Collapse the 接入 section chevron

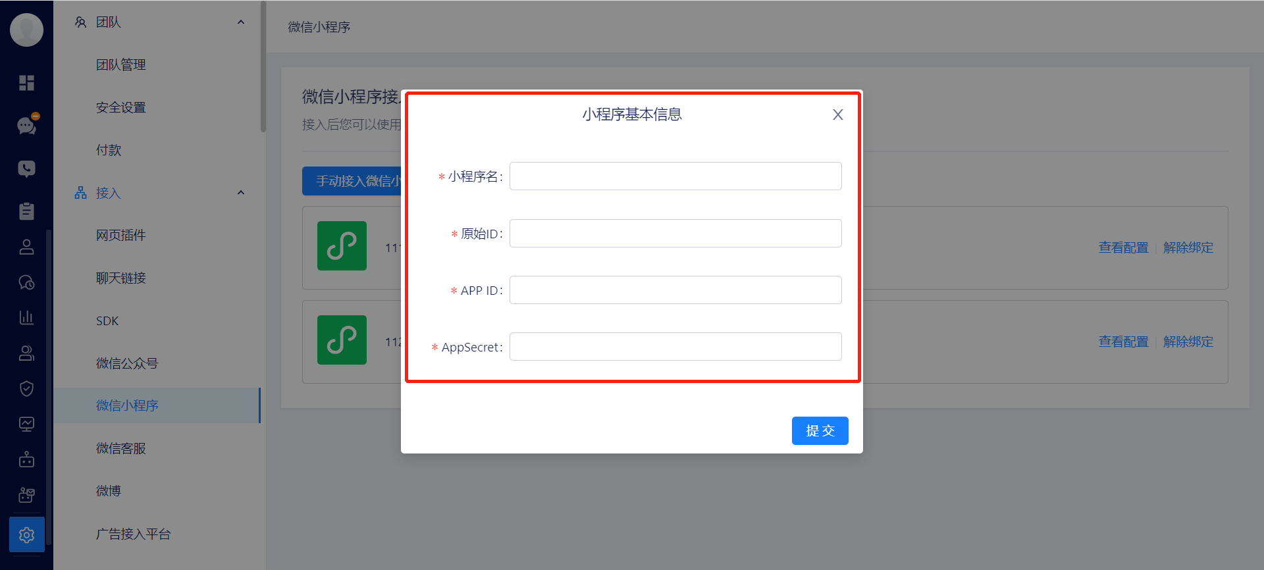241,193
